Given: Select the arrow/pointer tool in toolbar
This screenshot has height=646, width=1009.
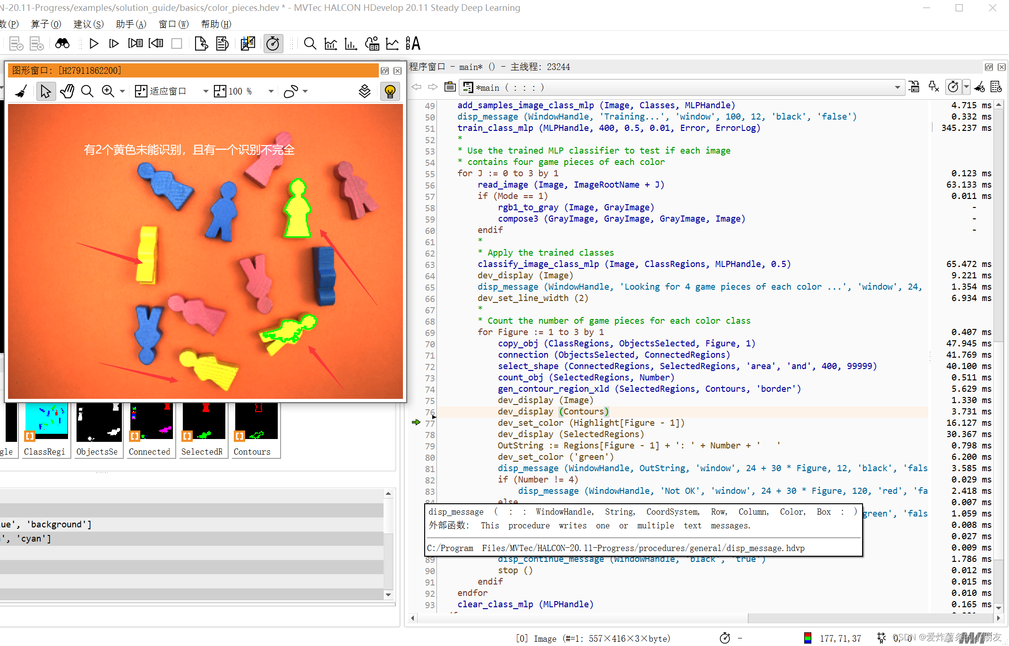Looking at the screenshot, I should (x=46, y=91).
